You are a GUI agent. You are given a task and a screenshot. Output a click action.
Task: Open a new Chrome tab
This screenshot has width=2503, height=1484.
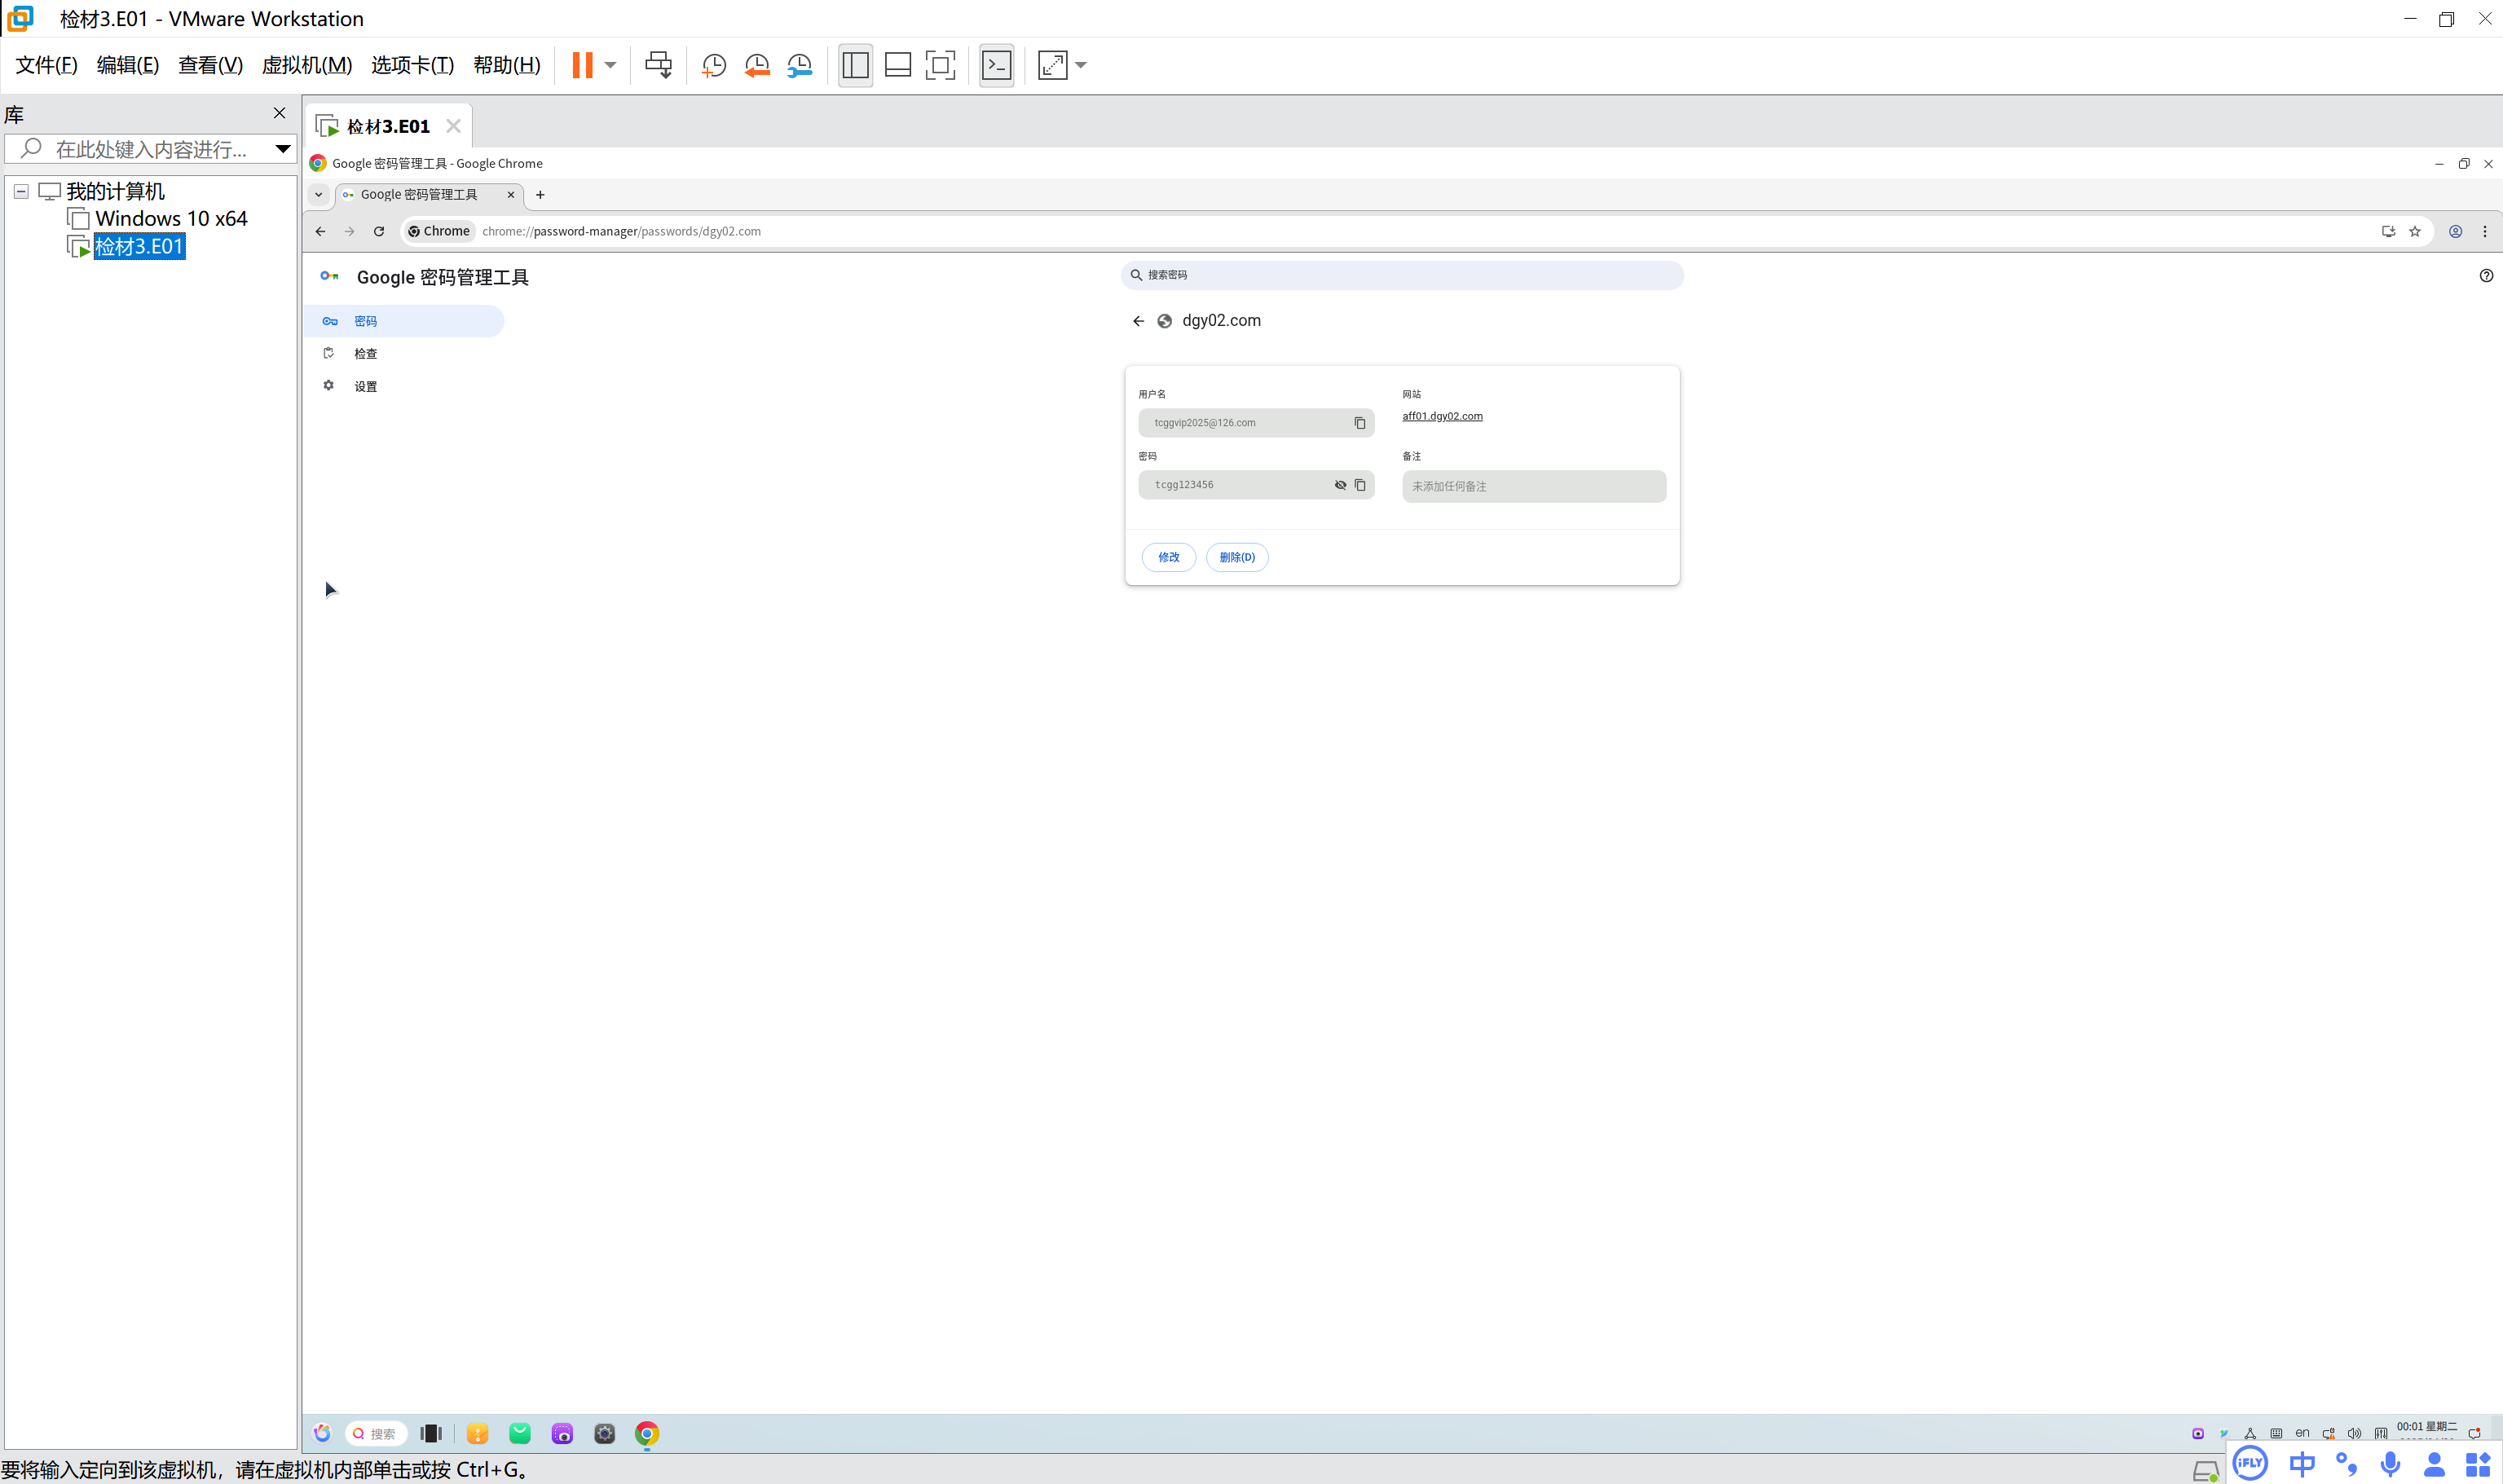[540, 194]
